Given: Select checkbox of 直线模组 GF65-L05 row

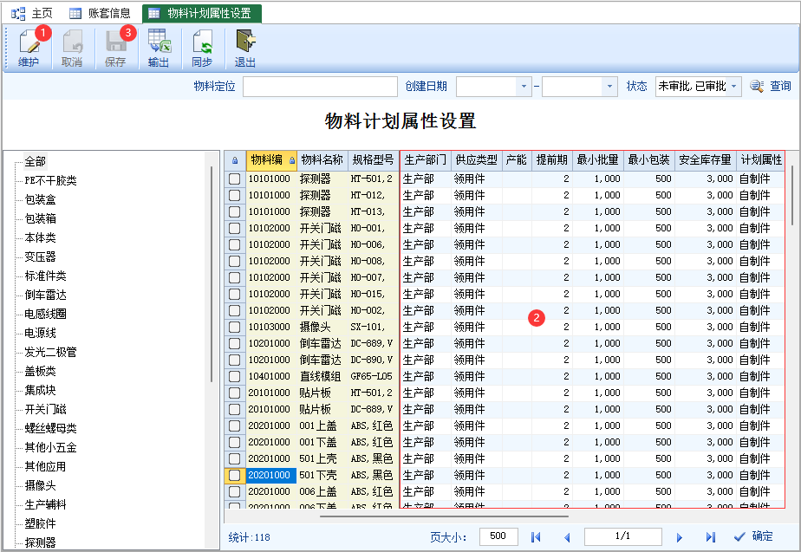Looking at the screenshot, I should coord(234,376).
